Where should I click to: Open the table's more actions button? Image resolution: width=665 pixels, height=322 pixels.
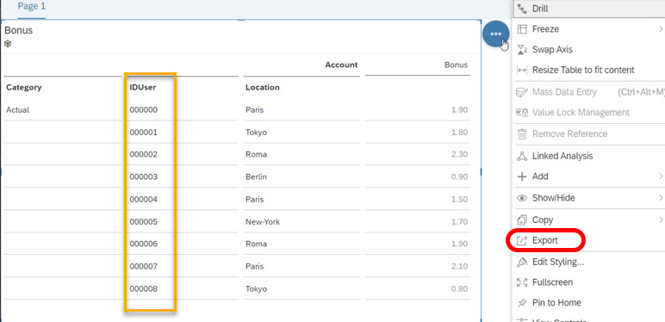pos(495,34)
